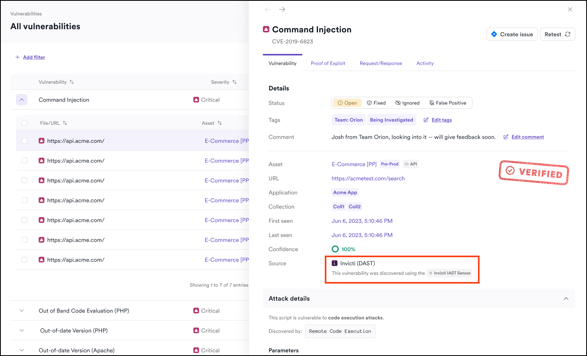Image resolution: width=587 pixels, height=356 pixels.
Task: Click the Create issue button
Action: (x=512, y=34)
